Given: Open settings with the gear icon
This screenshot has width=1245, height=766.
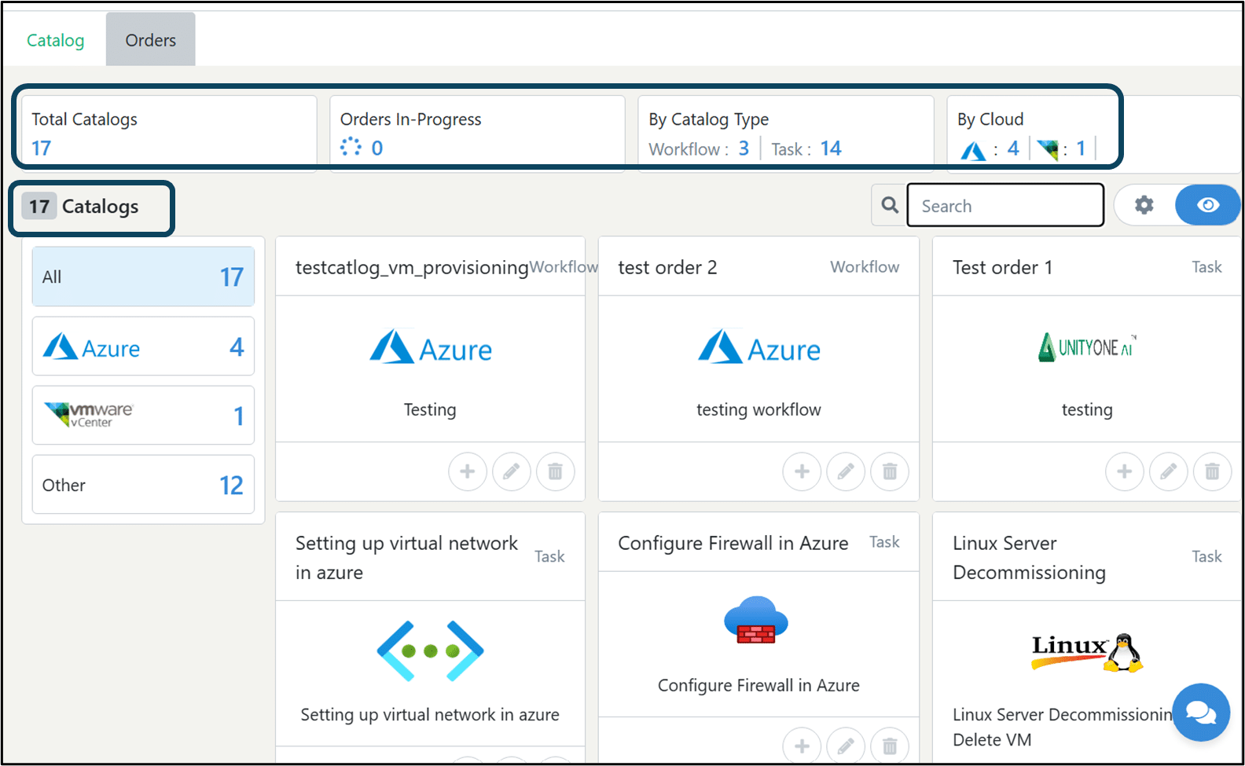Looking at the screenshot, I should coord(1144,205).
